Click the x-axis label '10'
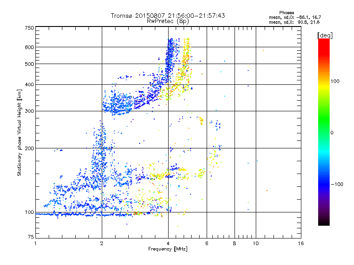The image size is (354, 265). point(256,243)
